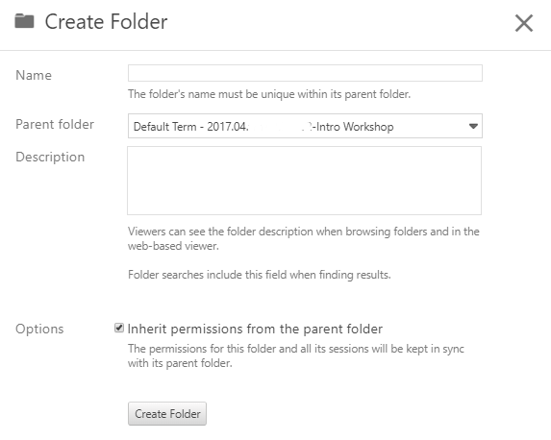Image resolution: width=551 pixels, height=440 pixels.
Task: Uncheck the Inherit permissions checkbox
Action: pyautogui.click(x=119, y=328)
